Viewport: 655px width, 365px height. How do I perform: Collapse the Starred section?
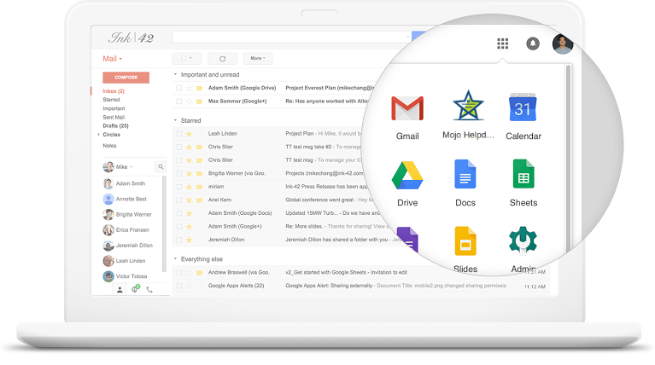(x=175, y=121)
